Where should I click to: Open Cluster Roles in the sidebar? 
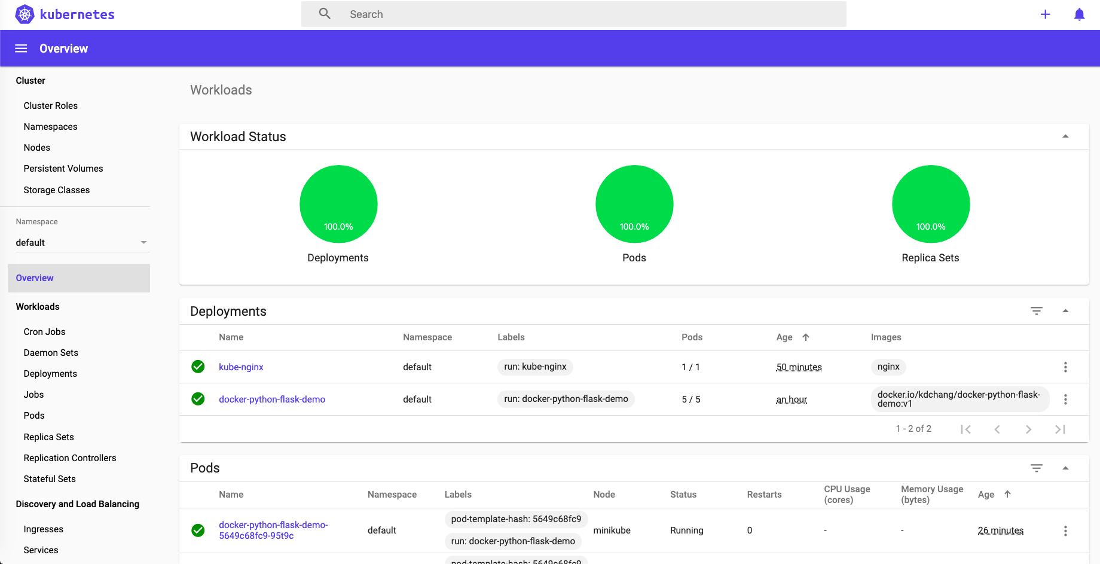click(x=51, y=106)
